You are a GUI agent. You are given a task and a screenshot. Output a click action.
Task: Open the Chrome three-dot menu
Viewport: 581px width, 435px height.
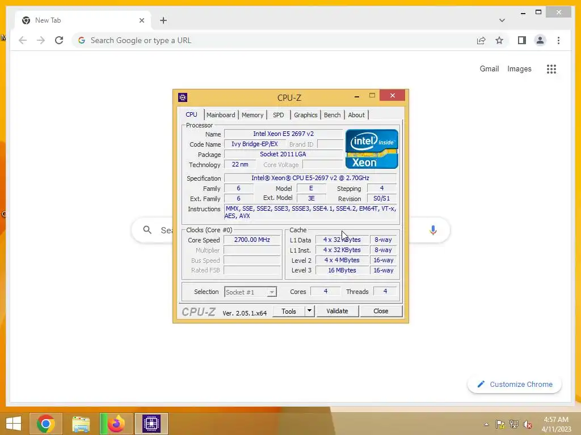point(558,40)
